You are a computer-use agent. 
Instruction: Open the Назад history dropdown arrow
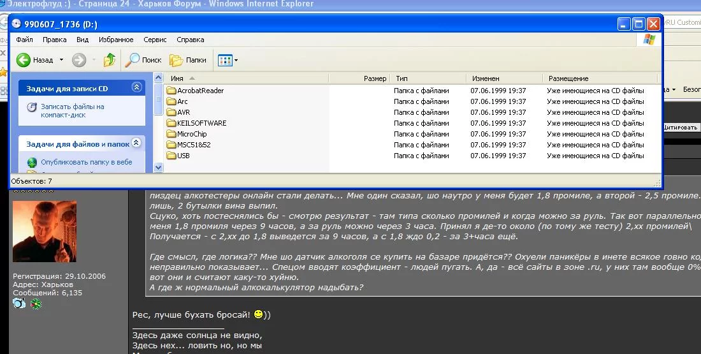[62, 60]
